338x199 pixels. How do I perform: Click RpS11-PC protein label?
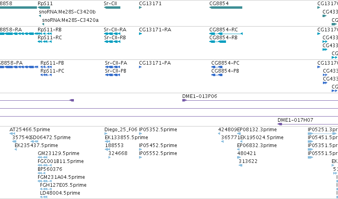tap(52, 71)
